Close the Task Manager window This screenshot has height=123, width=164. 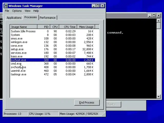(102, 6)
